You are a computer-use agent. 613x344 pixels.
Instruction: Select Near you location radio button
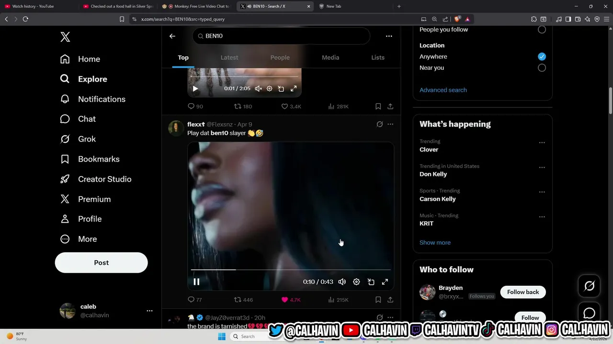point(542,68)
